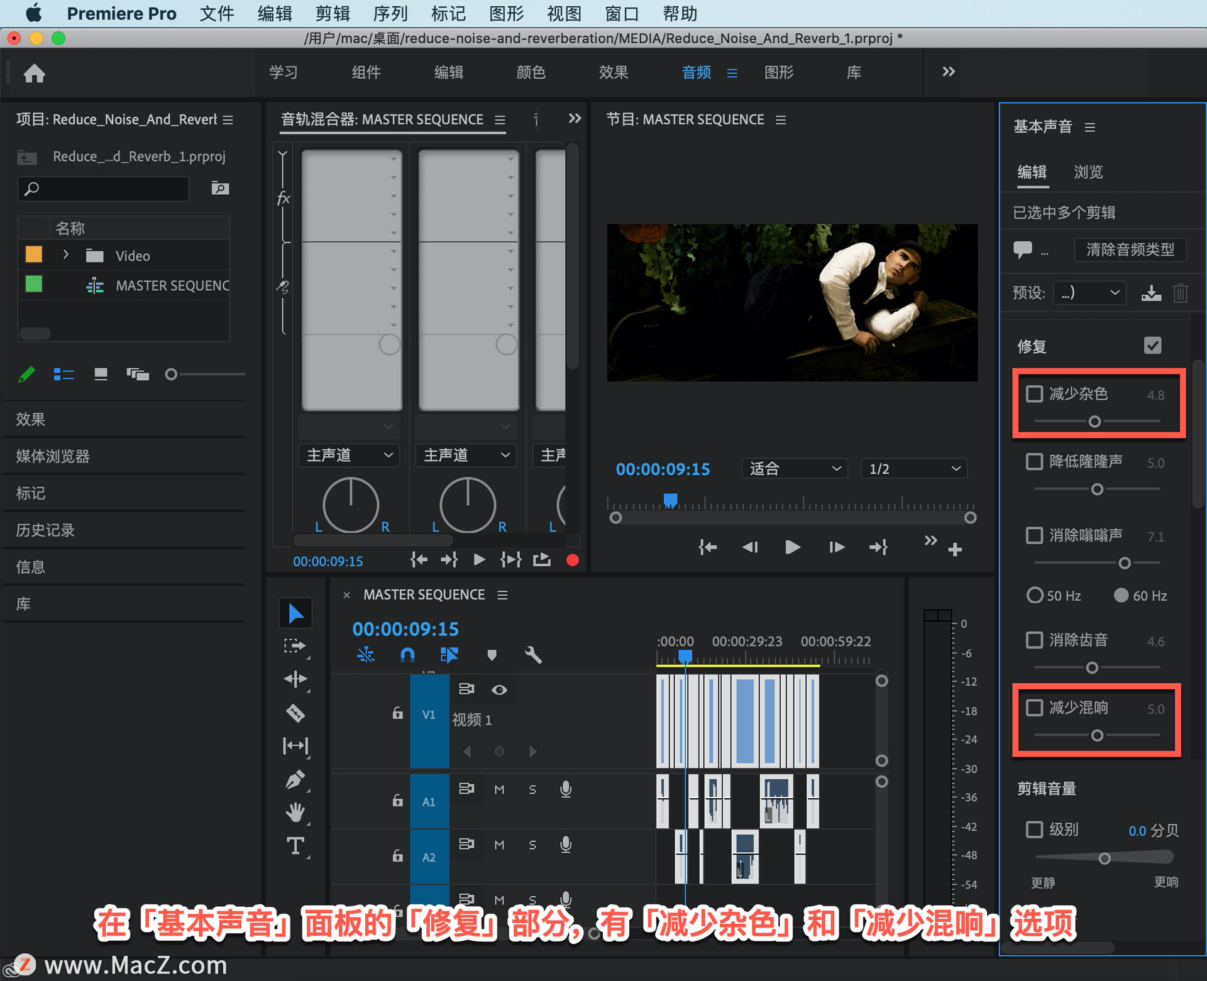Image resolution: width=1207 pixels, height=981 pixels.
Task: Enable 消除嗡嗡声 checkbox
Action: pyautogui.click(x=1033, y=535)
